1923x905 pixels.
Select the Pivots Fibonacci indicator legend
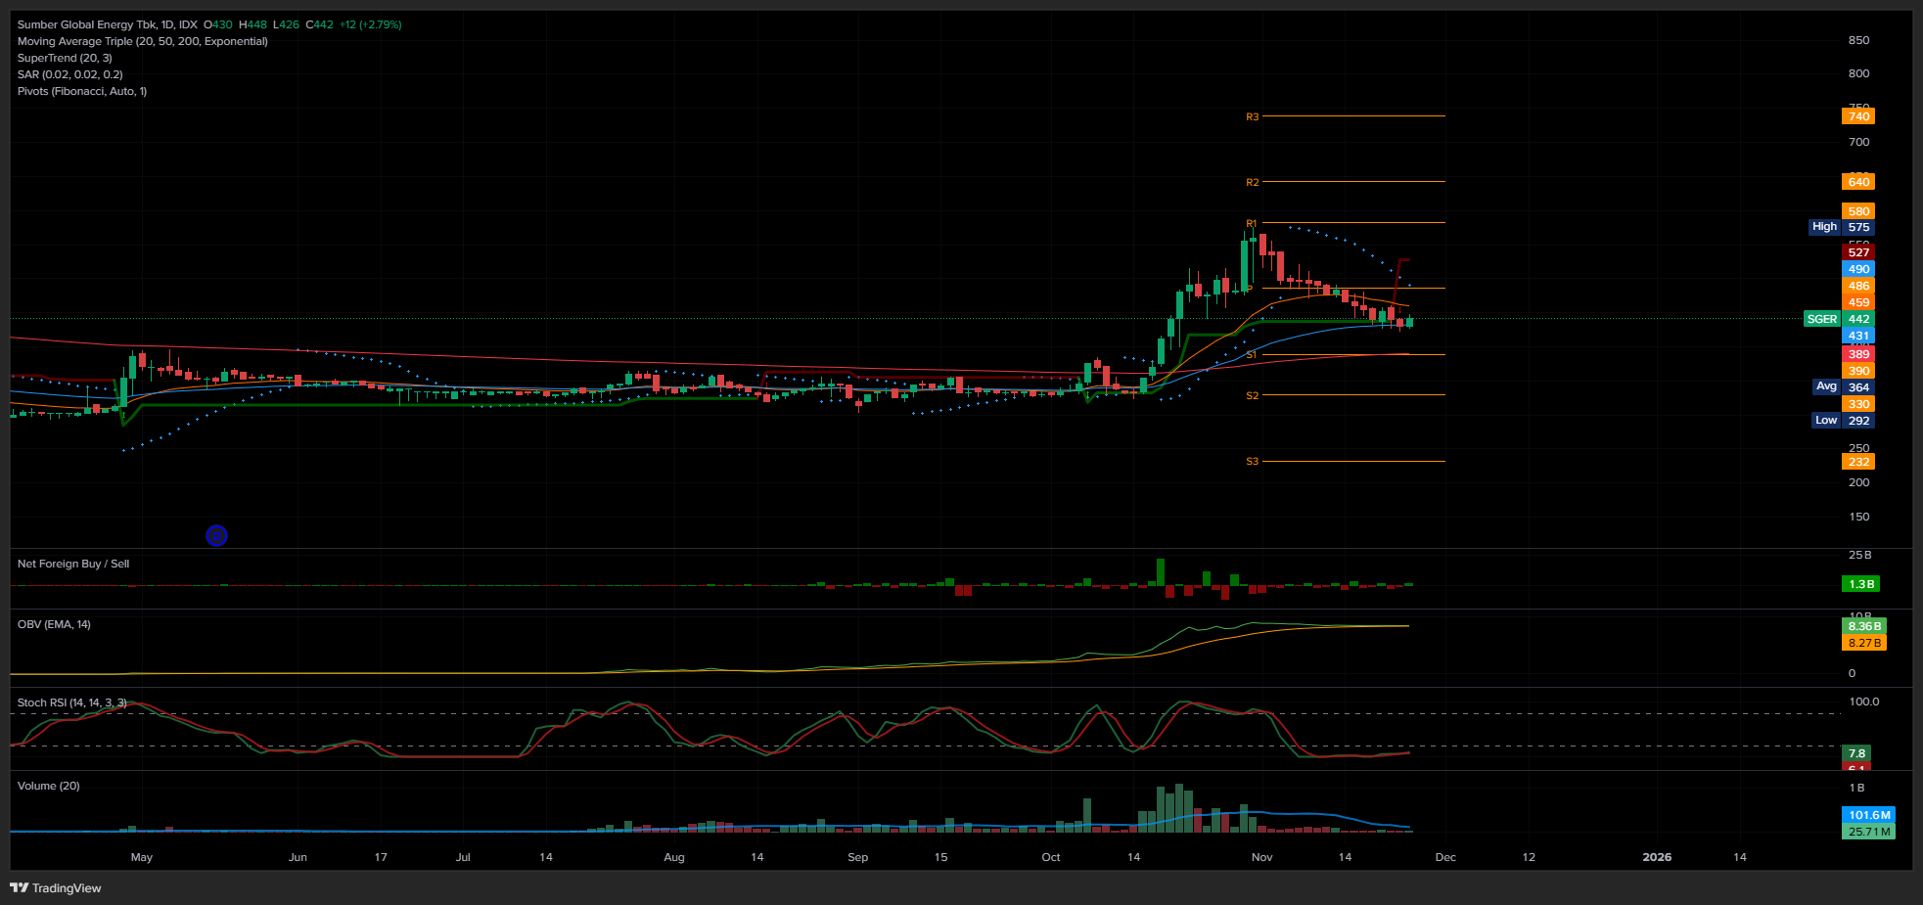click(x=81, y=91)
